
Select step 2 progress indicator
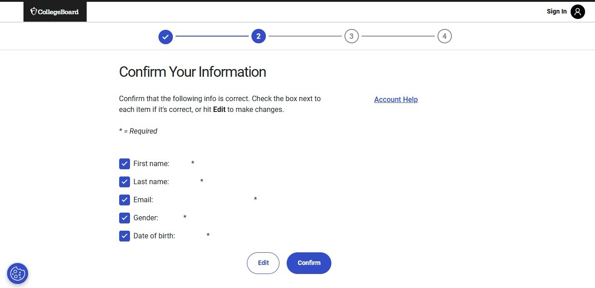click(x=258, y=37)
